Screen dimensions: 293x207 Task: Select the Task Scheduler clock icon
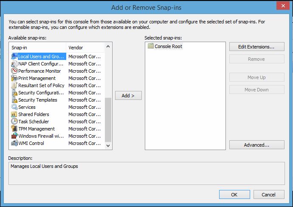point(14,122)
